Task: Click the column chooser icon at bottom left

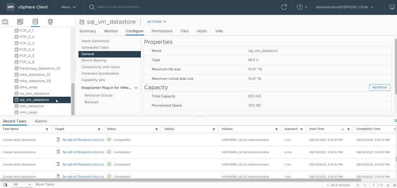Action: [5, 185]
